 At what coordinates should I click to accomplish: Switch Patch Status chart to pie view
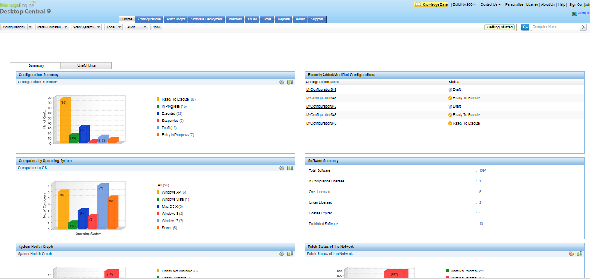(571, 254)
